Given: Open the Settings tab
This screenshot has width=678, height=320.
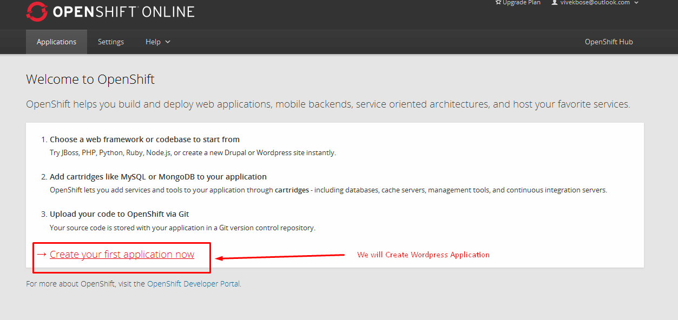Looking at the screenshot, I should pos(111,42).
